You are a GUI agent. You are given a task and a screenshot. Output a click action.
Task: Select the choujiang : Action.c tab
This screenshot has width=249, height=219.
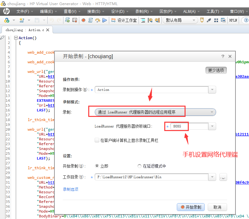(x=24, y=30)
